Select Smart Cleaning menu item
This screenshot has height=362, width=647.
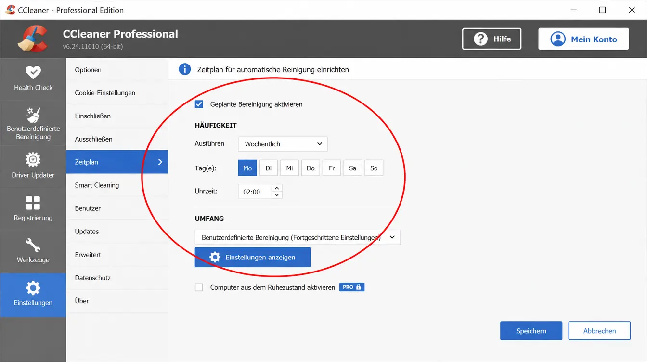117,185
